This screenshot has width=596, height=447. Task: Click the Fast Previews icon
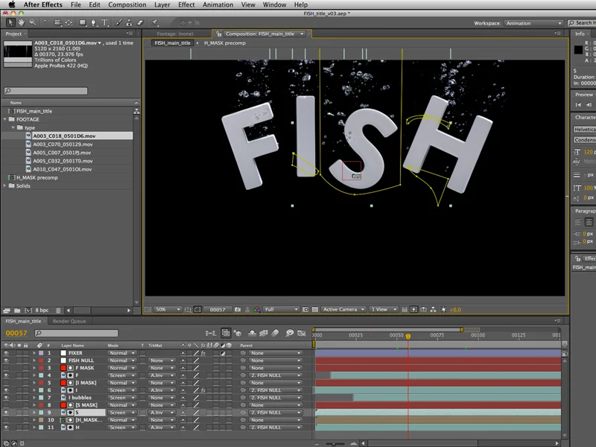pos(414,309)
